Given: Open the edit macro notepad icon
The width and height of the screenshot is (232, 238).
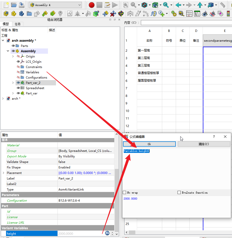Looking at the screenshot, I should tap(107, 5).
